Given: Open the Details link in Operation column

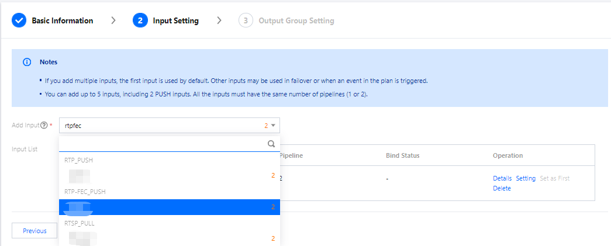Looking at the screenshot, I should [502, 178].
